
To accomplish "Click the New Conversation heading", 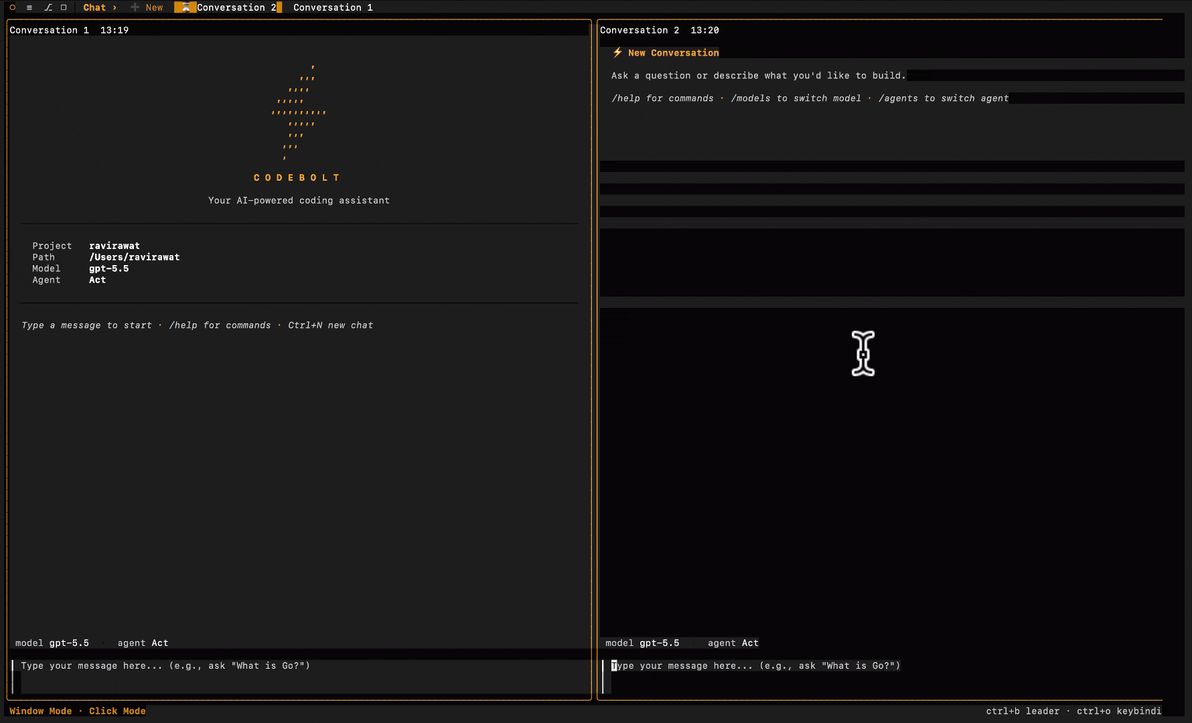I will [673, 53].
